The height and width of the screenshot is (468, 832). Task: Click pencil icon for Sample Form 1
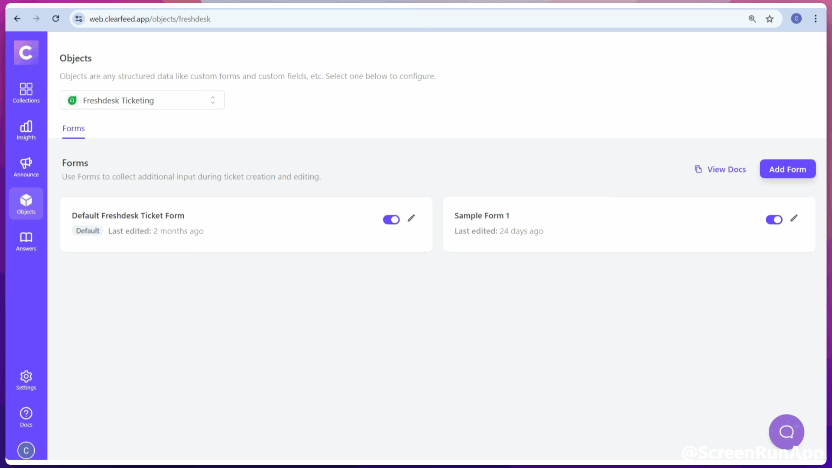tap(794, 218)
